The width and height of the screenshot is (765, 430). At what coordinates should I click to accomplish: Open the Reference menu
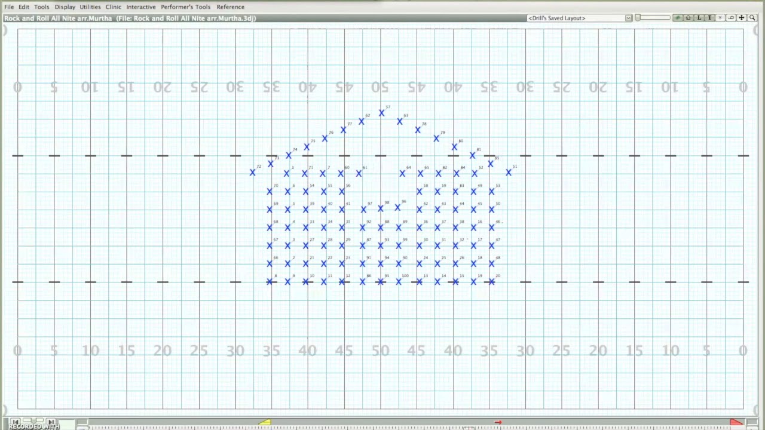click(231, 7)
